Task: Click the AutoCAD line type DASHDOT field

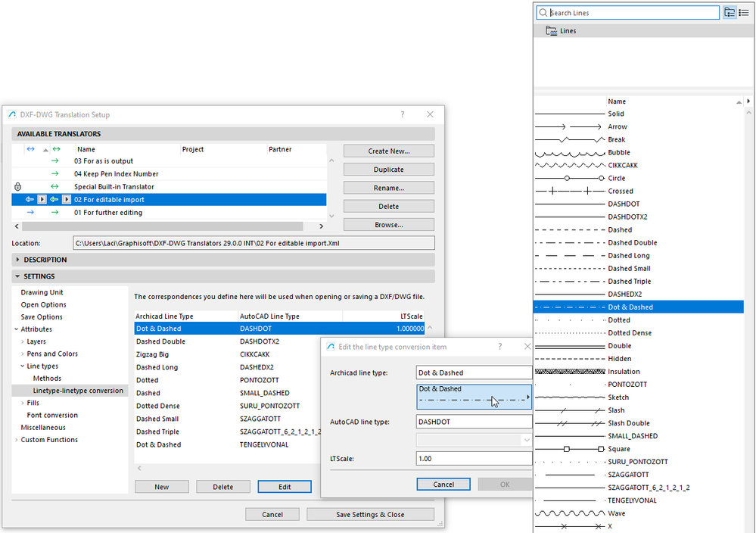Action: 474,422
